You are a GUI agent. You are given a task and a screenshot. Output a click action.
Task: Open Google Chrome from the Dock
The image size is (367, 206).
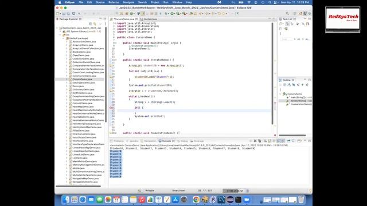[196, 200]
